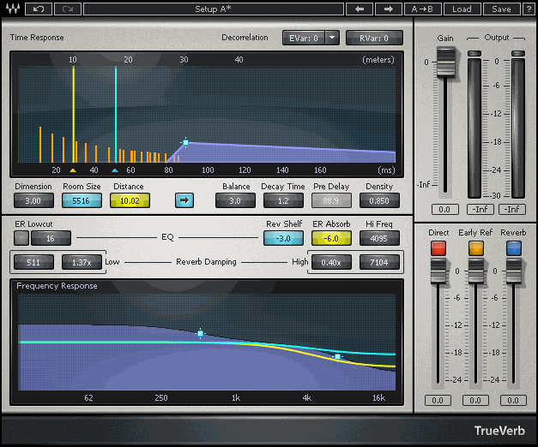538x447 pixels.
Task: Click the help question mark button
Action: 527,9
